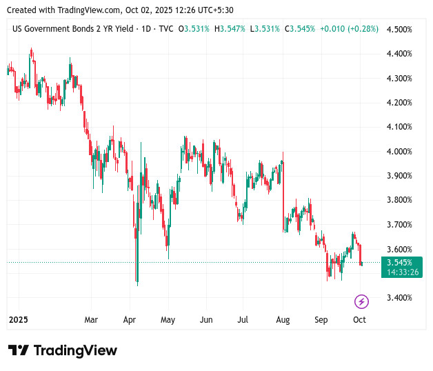
Task: Click the TVC source label
Action: pyautogui.click(x=165, y=29)
